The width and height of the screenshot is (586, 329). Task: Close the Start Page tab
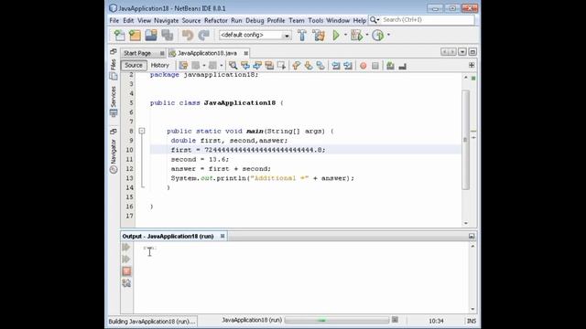(x=162, y=53)
